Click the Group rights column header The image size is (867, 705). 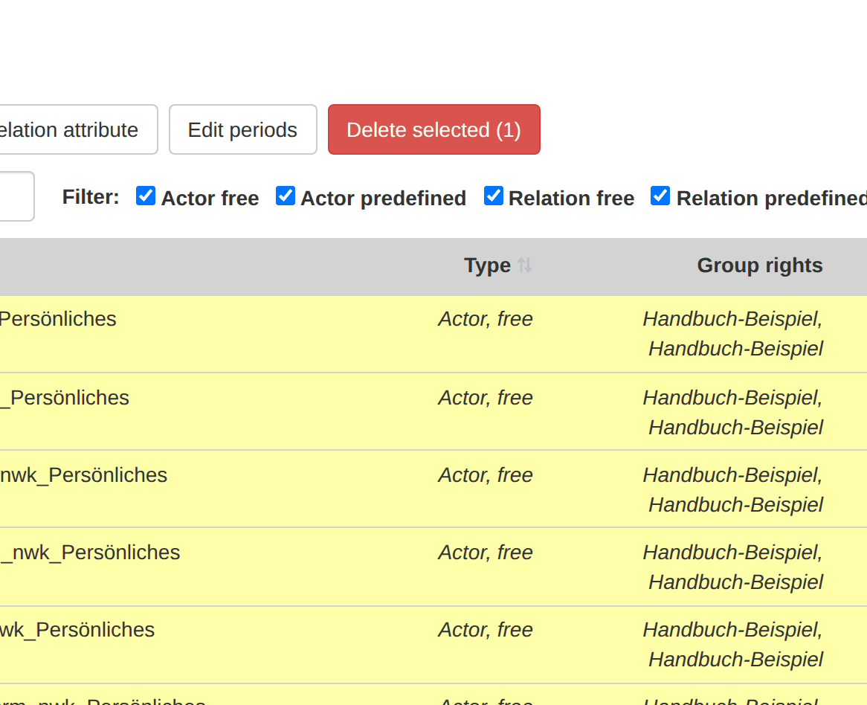(760, 265)
